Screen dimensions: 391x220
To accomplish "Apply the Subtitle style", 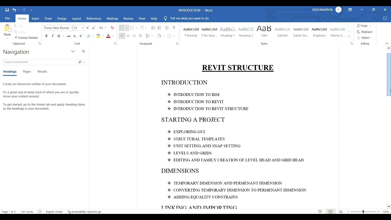I will point(283,32).
